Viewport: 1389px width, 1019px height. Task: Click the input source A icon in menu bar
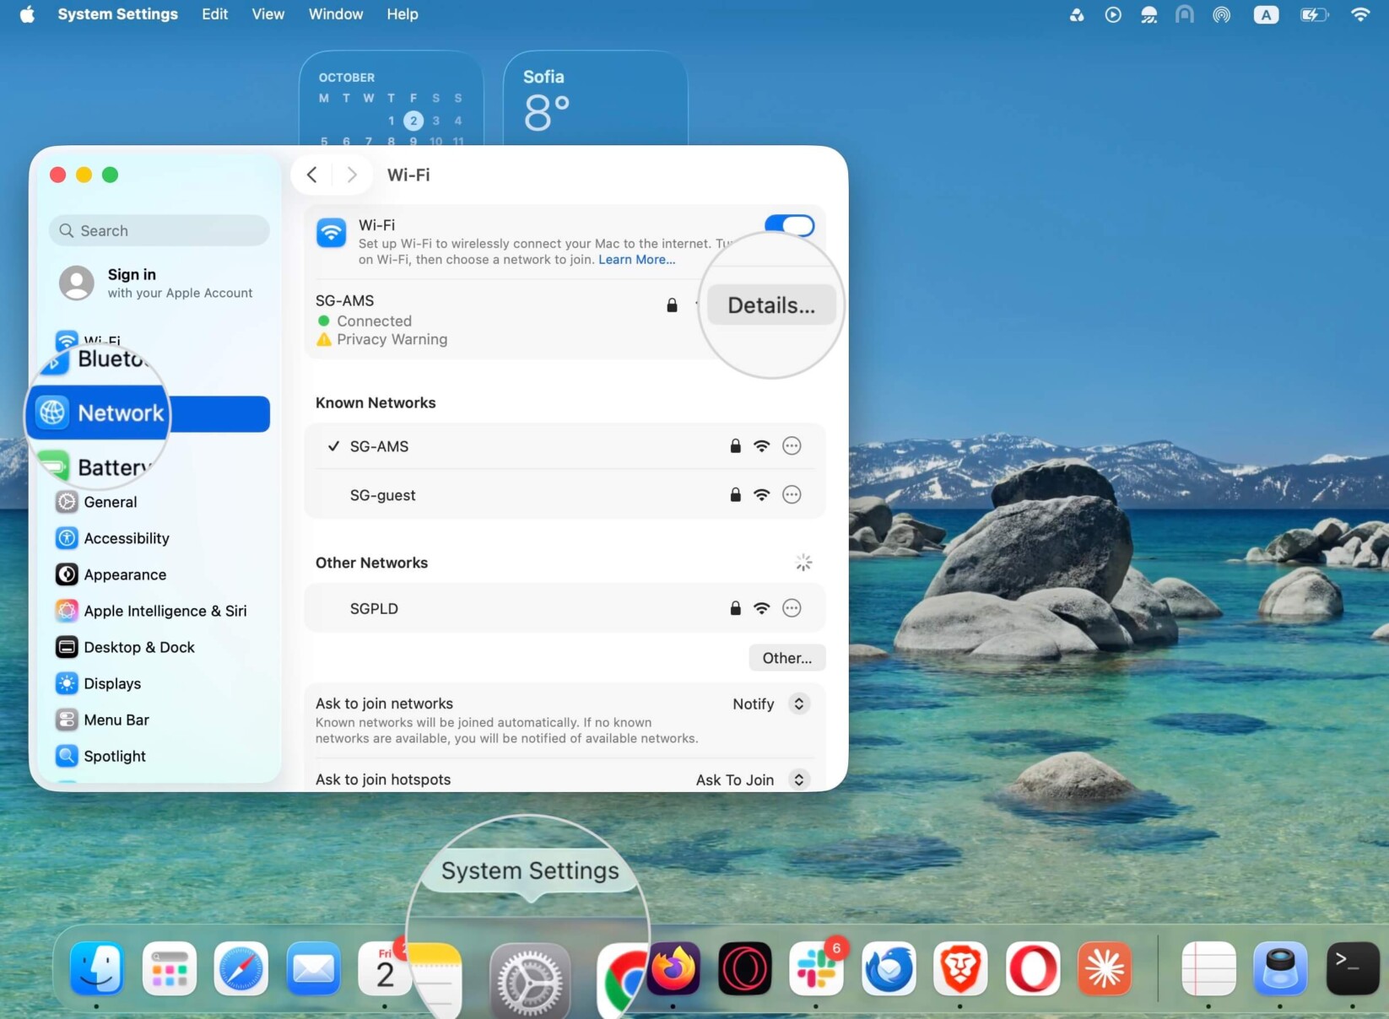point(1266,14)
